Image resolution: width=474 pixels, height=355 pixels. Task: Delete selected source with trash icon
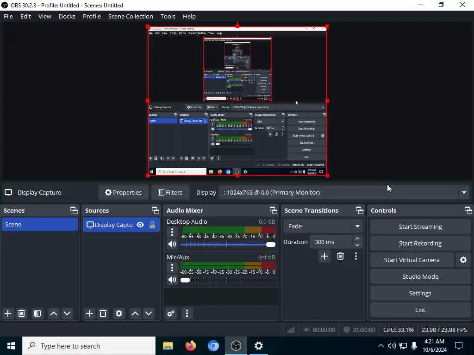[x=103, y=313]
